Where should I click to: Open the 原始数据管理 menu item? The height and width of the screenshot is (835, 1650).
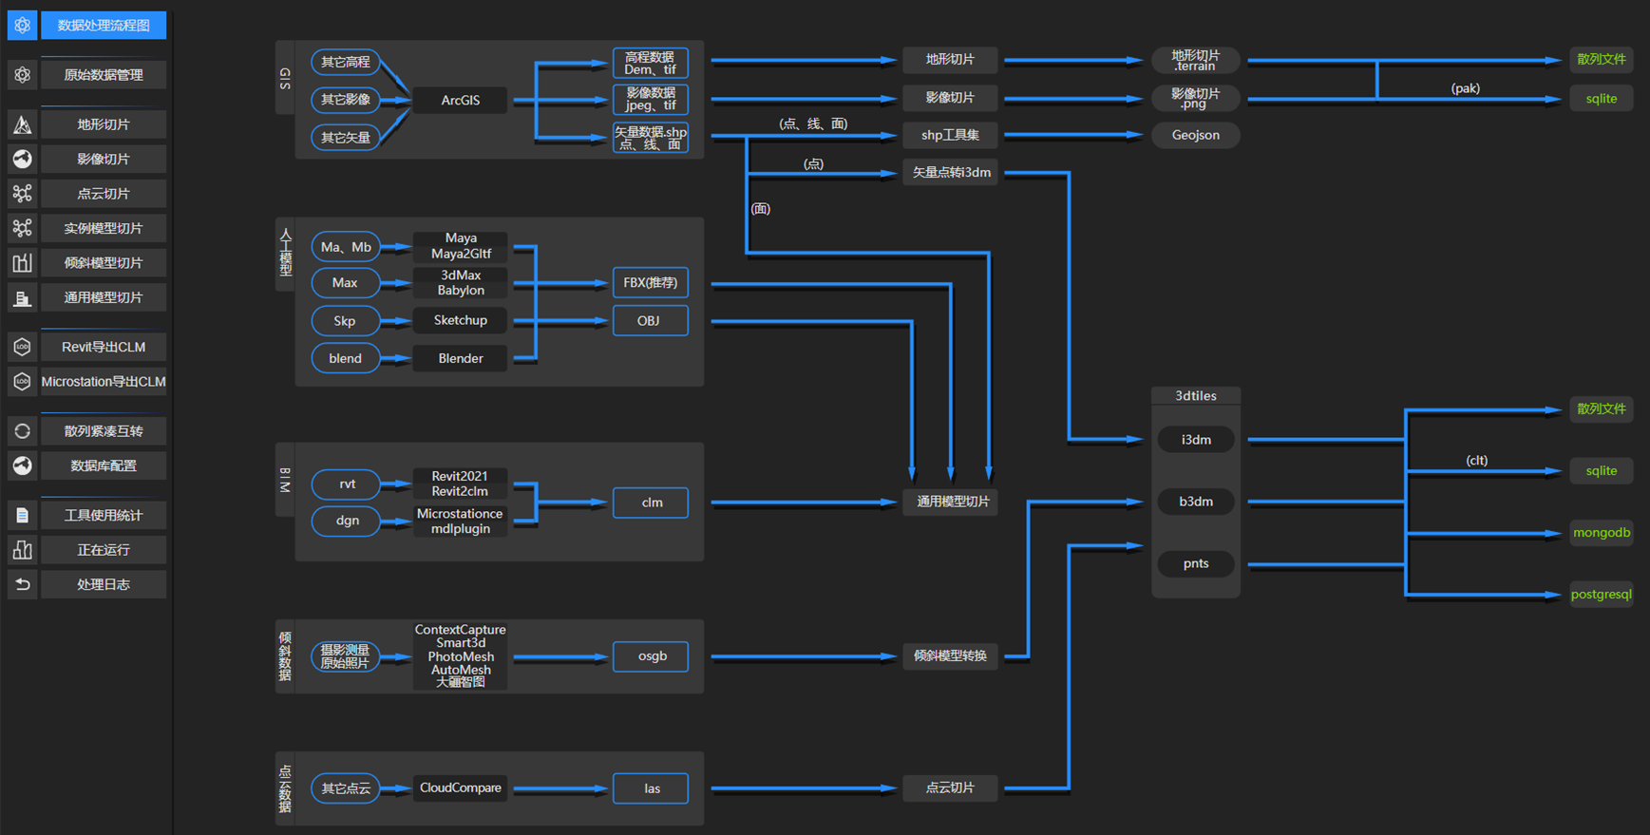[x=104, y=75]
